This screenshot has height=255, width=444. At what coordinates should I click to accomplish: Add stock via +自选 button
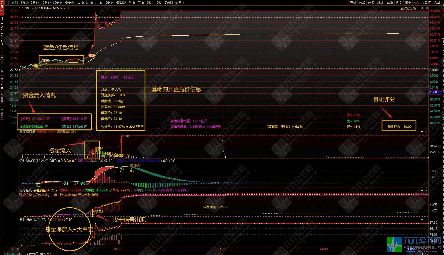point(427,3)
